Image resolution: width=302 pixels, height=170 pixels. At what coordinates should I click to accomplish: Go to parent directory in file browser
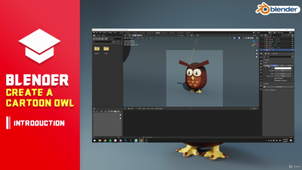100,39
